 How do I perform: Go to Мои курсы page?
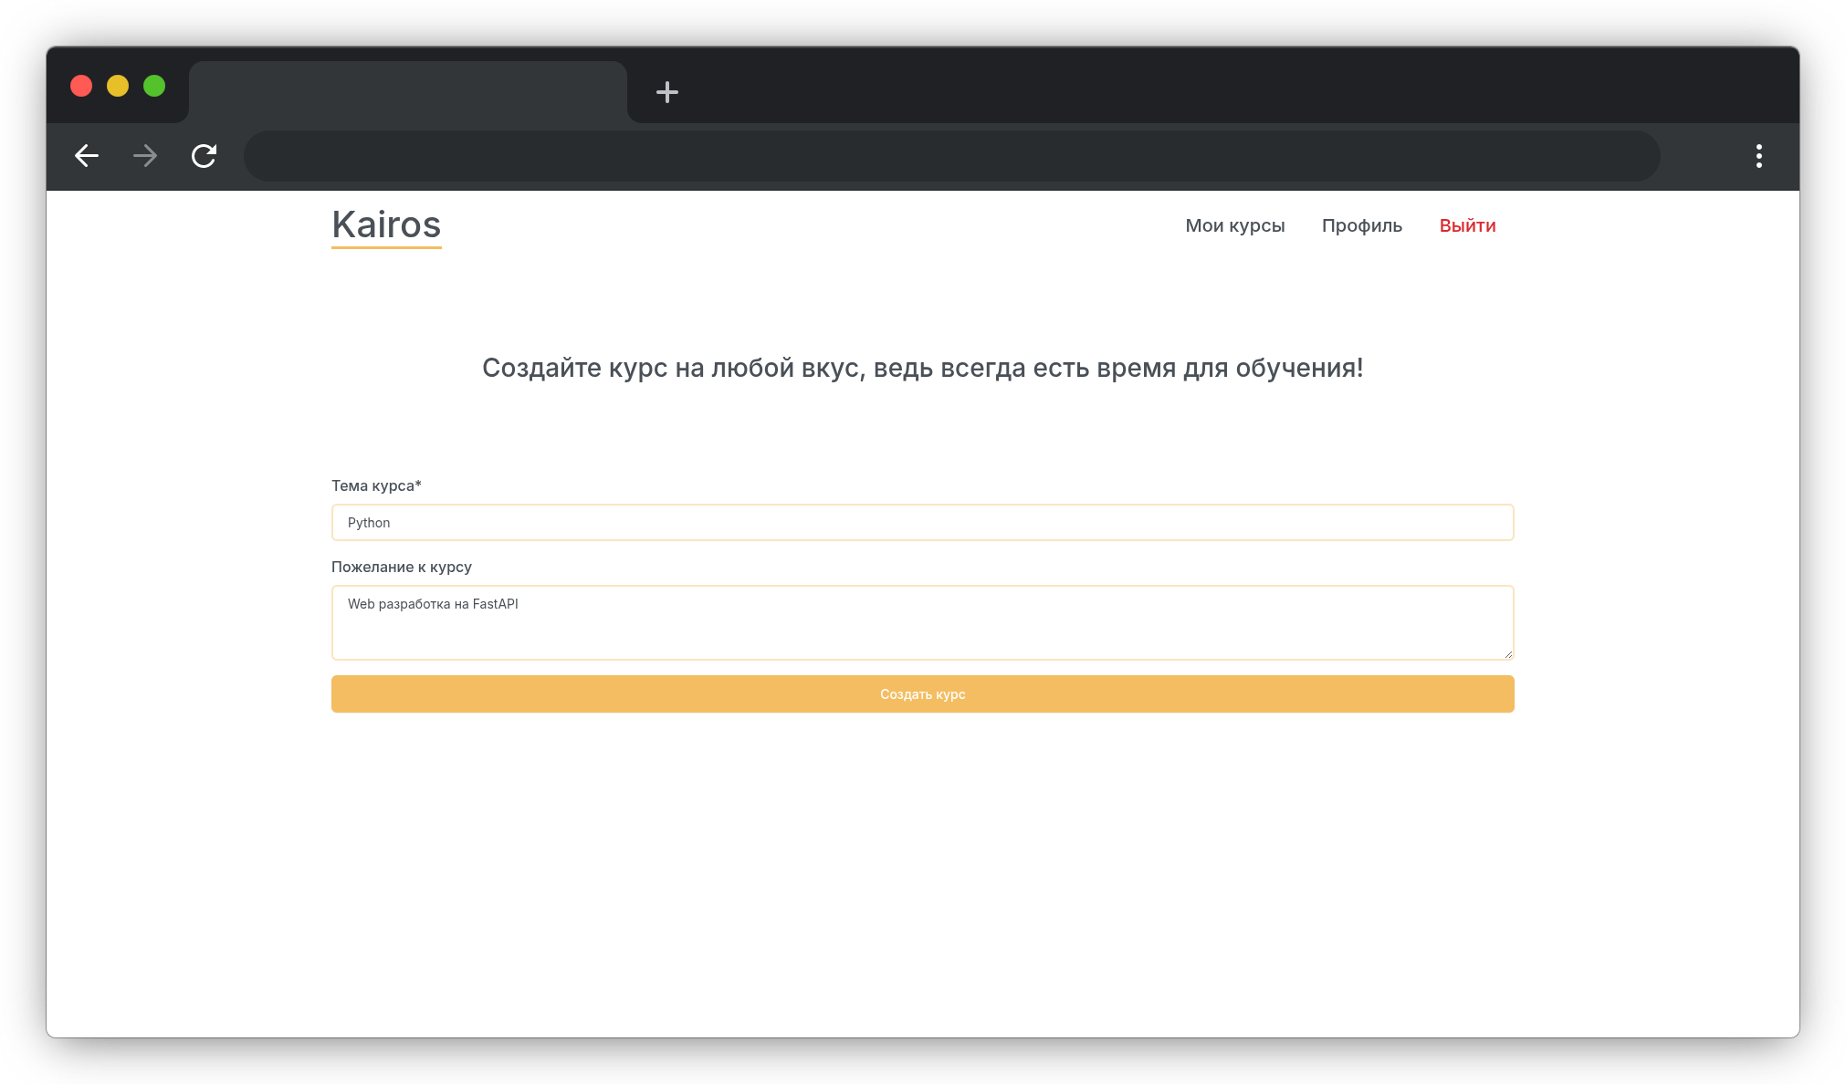(x=1234, y=225)
